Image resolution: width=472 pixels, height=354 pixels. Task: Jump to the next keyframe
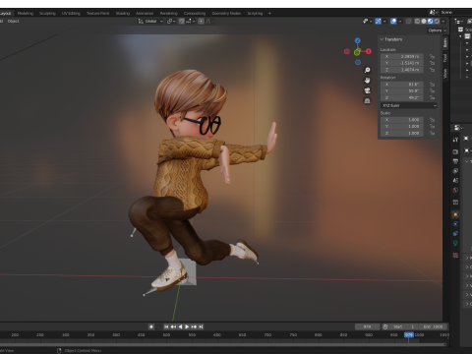point(194,326)
